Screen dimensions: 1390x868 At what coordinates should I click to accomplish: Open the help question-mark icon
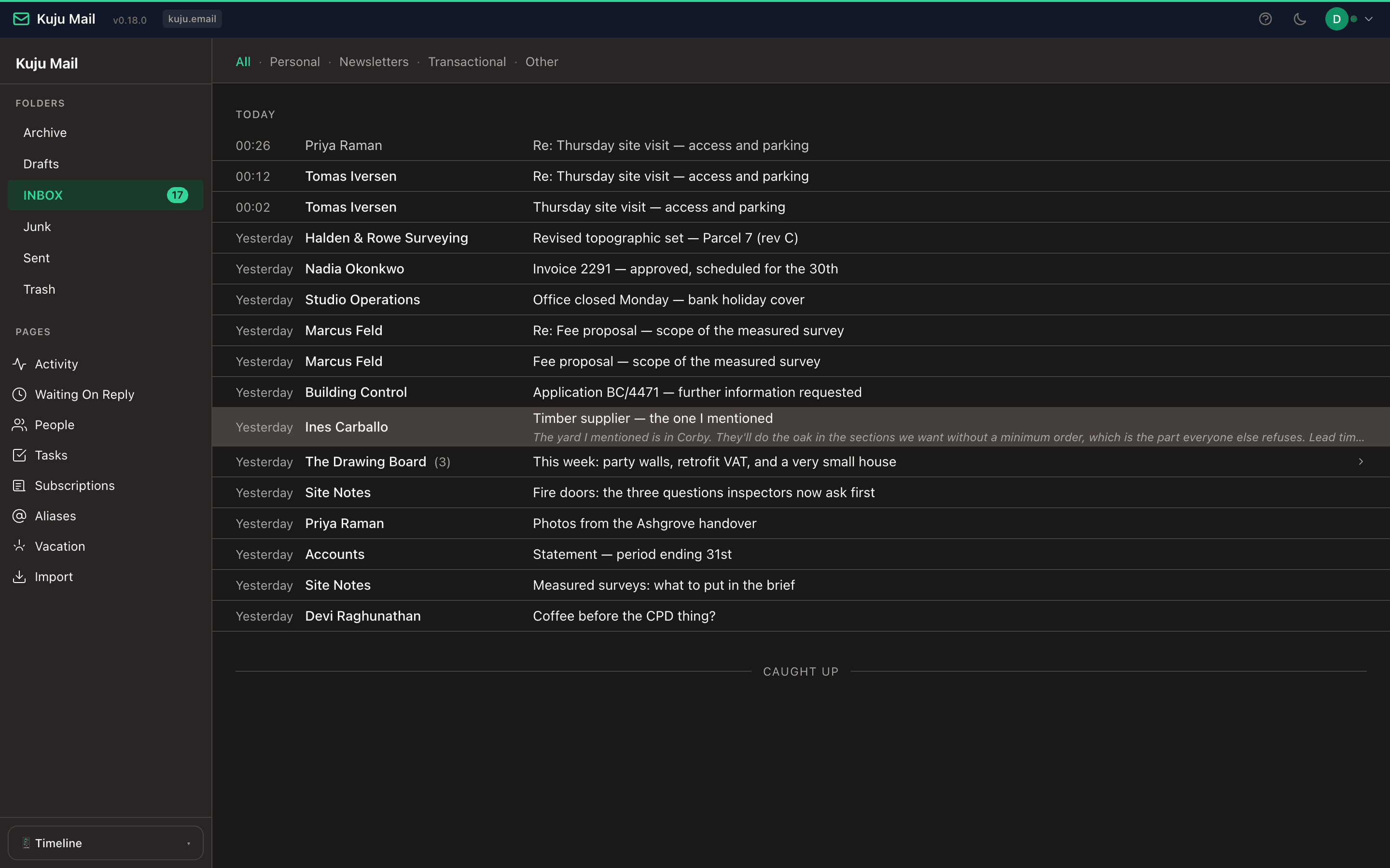1265,19
